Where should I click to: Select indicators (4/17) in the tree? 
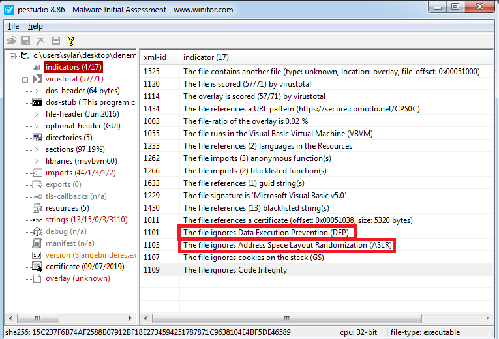coord(74,67)
